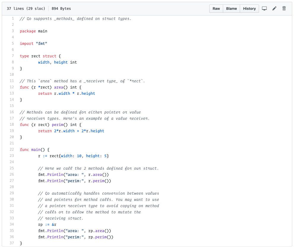294x249 pixels.
Task: Open the Blame view
Action: coord(231,9)
